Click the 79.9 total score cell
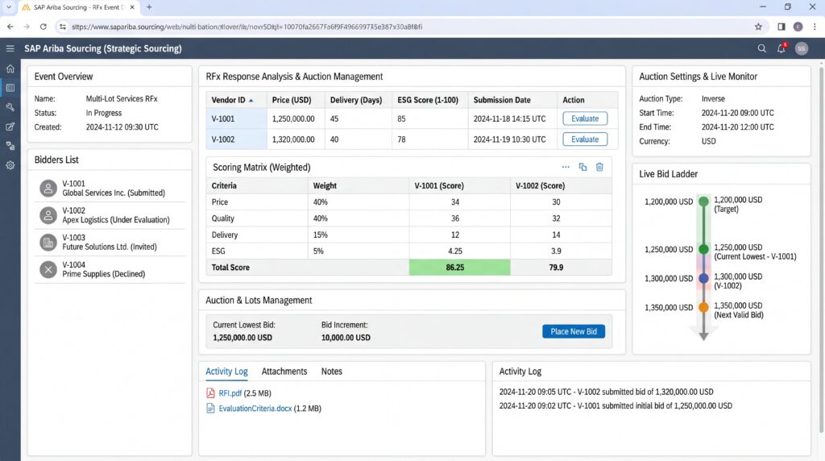This screenshot has width=825, height=461. (x=561, y=268)
